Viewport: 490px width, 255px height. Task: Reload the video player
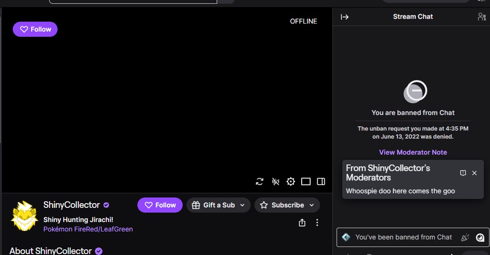[x=259, y=181]
